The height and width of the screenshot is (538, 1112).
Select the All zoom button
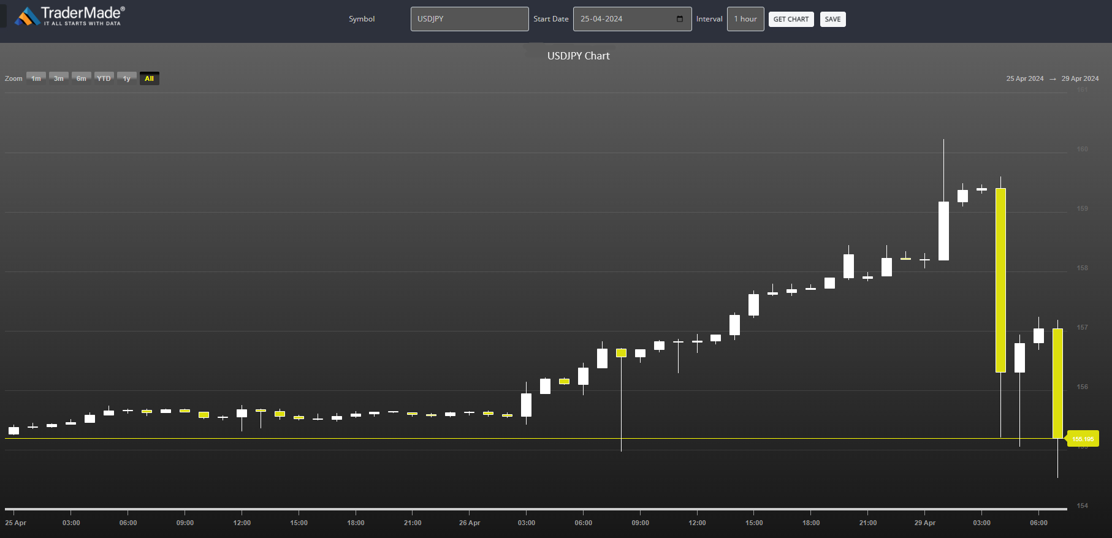pos(150,78)
